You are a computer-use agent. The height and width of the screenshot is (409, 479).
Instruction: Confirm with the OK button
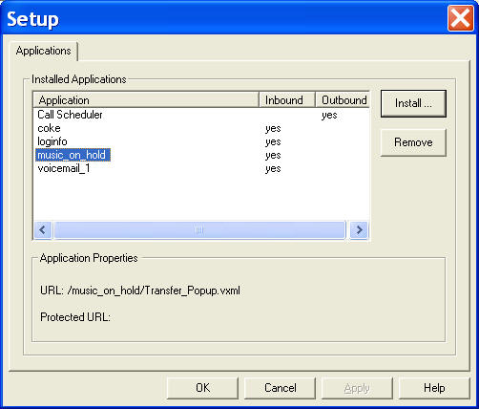[x=202, y=388]
